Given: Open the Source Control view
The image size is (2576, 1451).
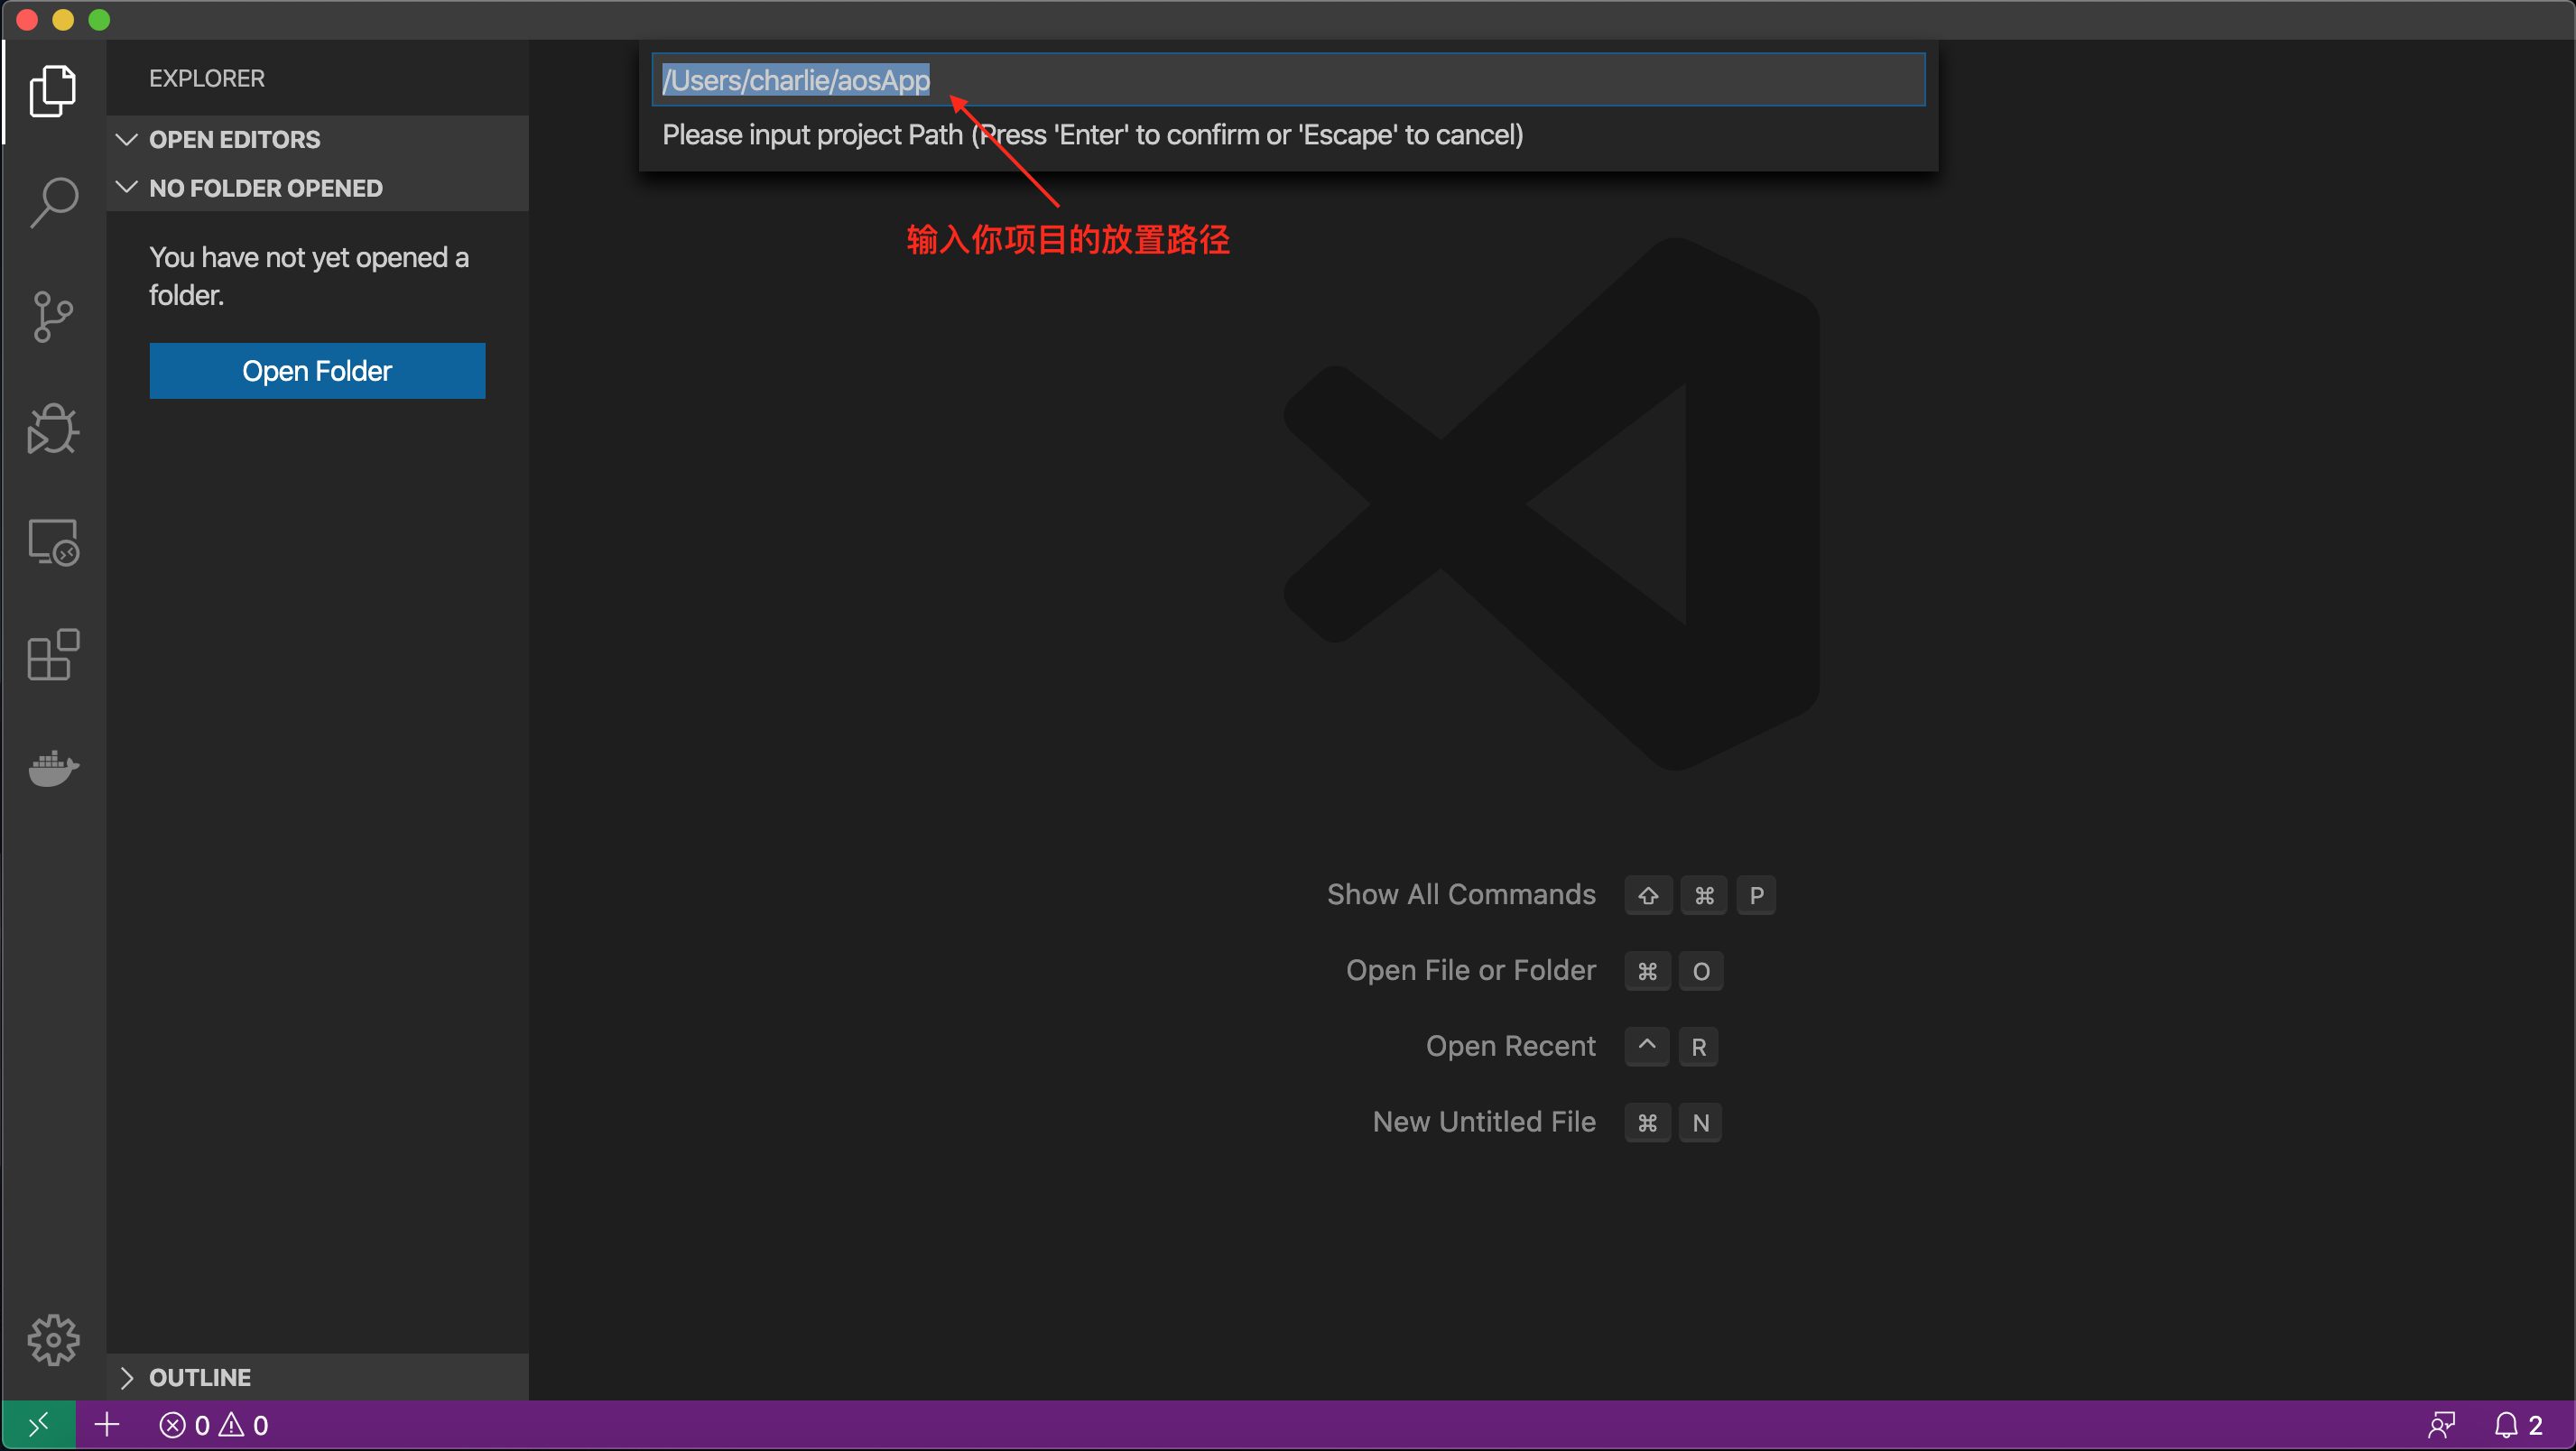Looking at the screenshot, I should (x=53, y=316).
